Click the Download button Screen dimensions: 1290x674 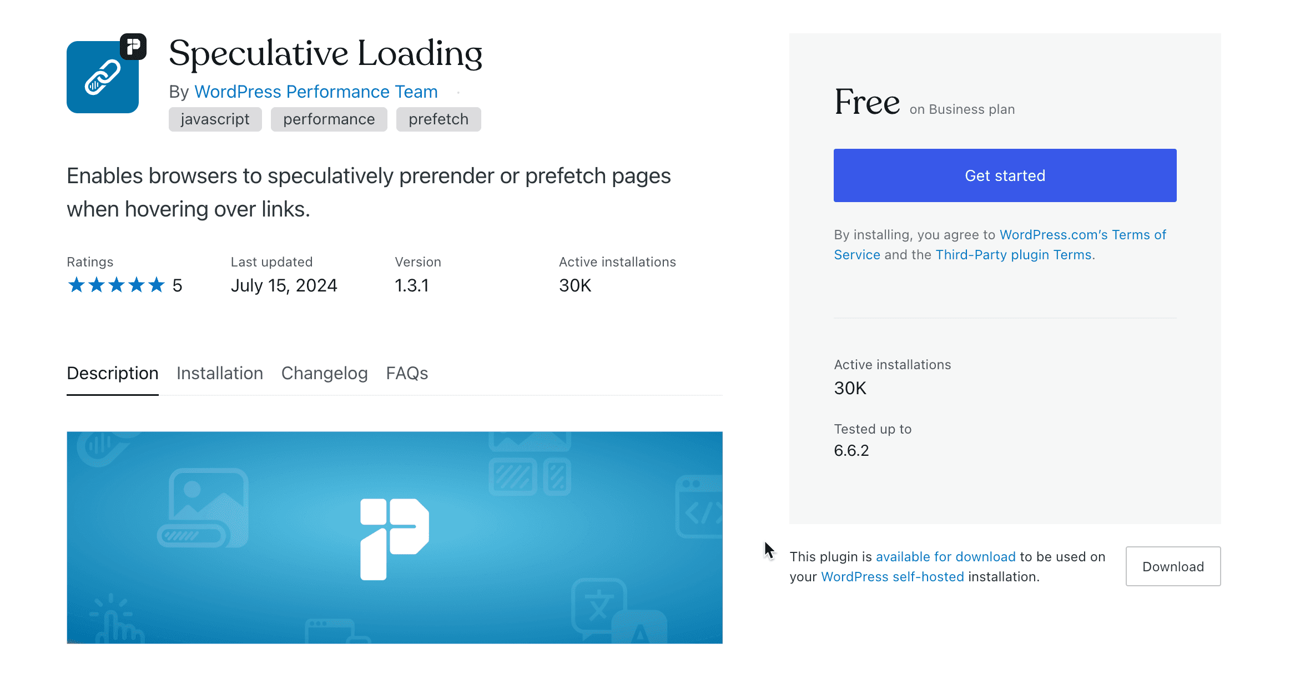coord(1172,566)
